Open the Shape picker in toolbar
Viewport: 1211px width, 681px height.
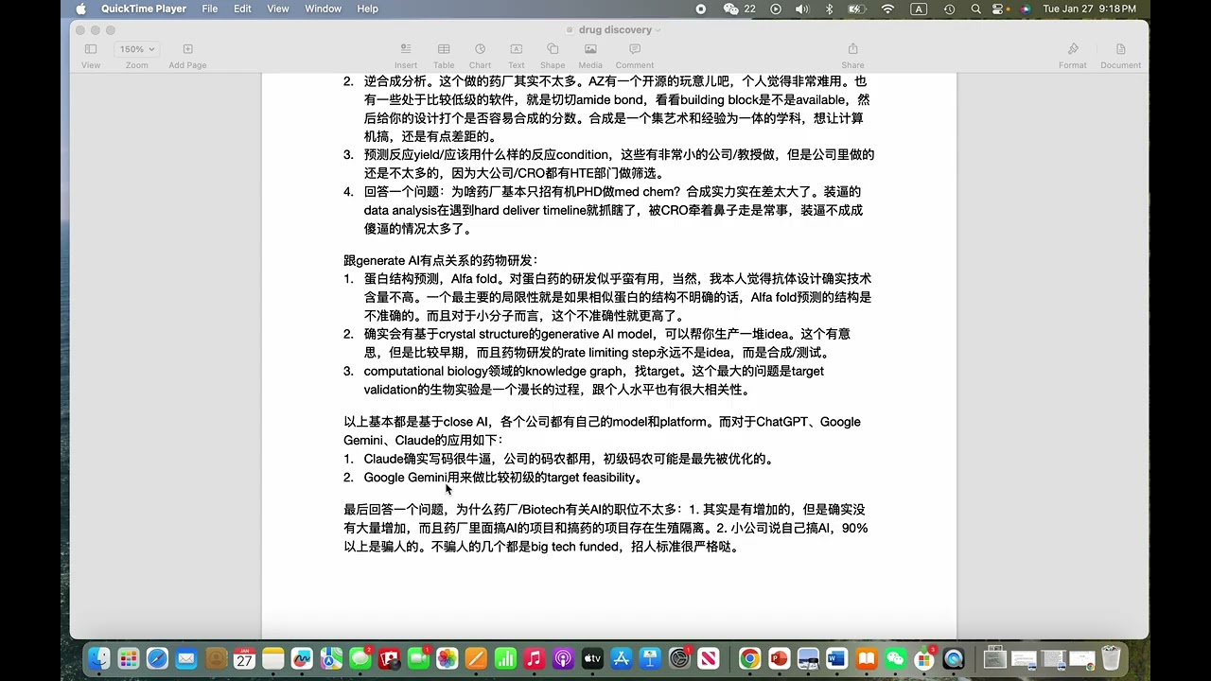(x=553, y=56)
